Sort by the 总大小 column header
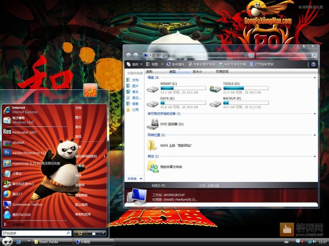The image size is (329, 246). pyautogui.click(x=202, y=71)
